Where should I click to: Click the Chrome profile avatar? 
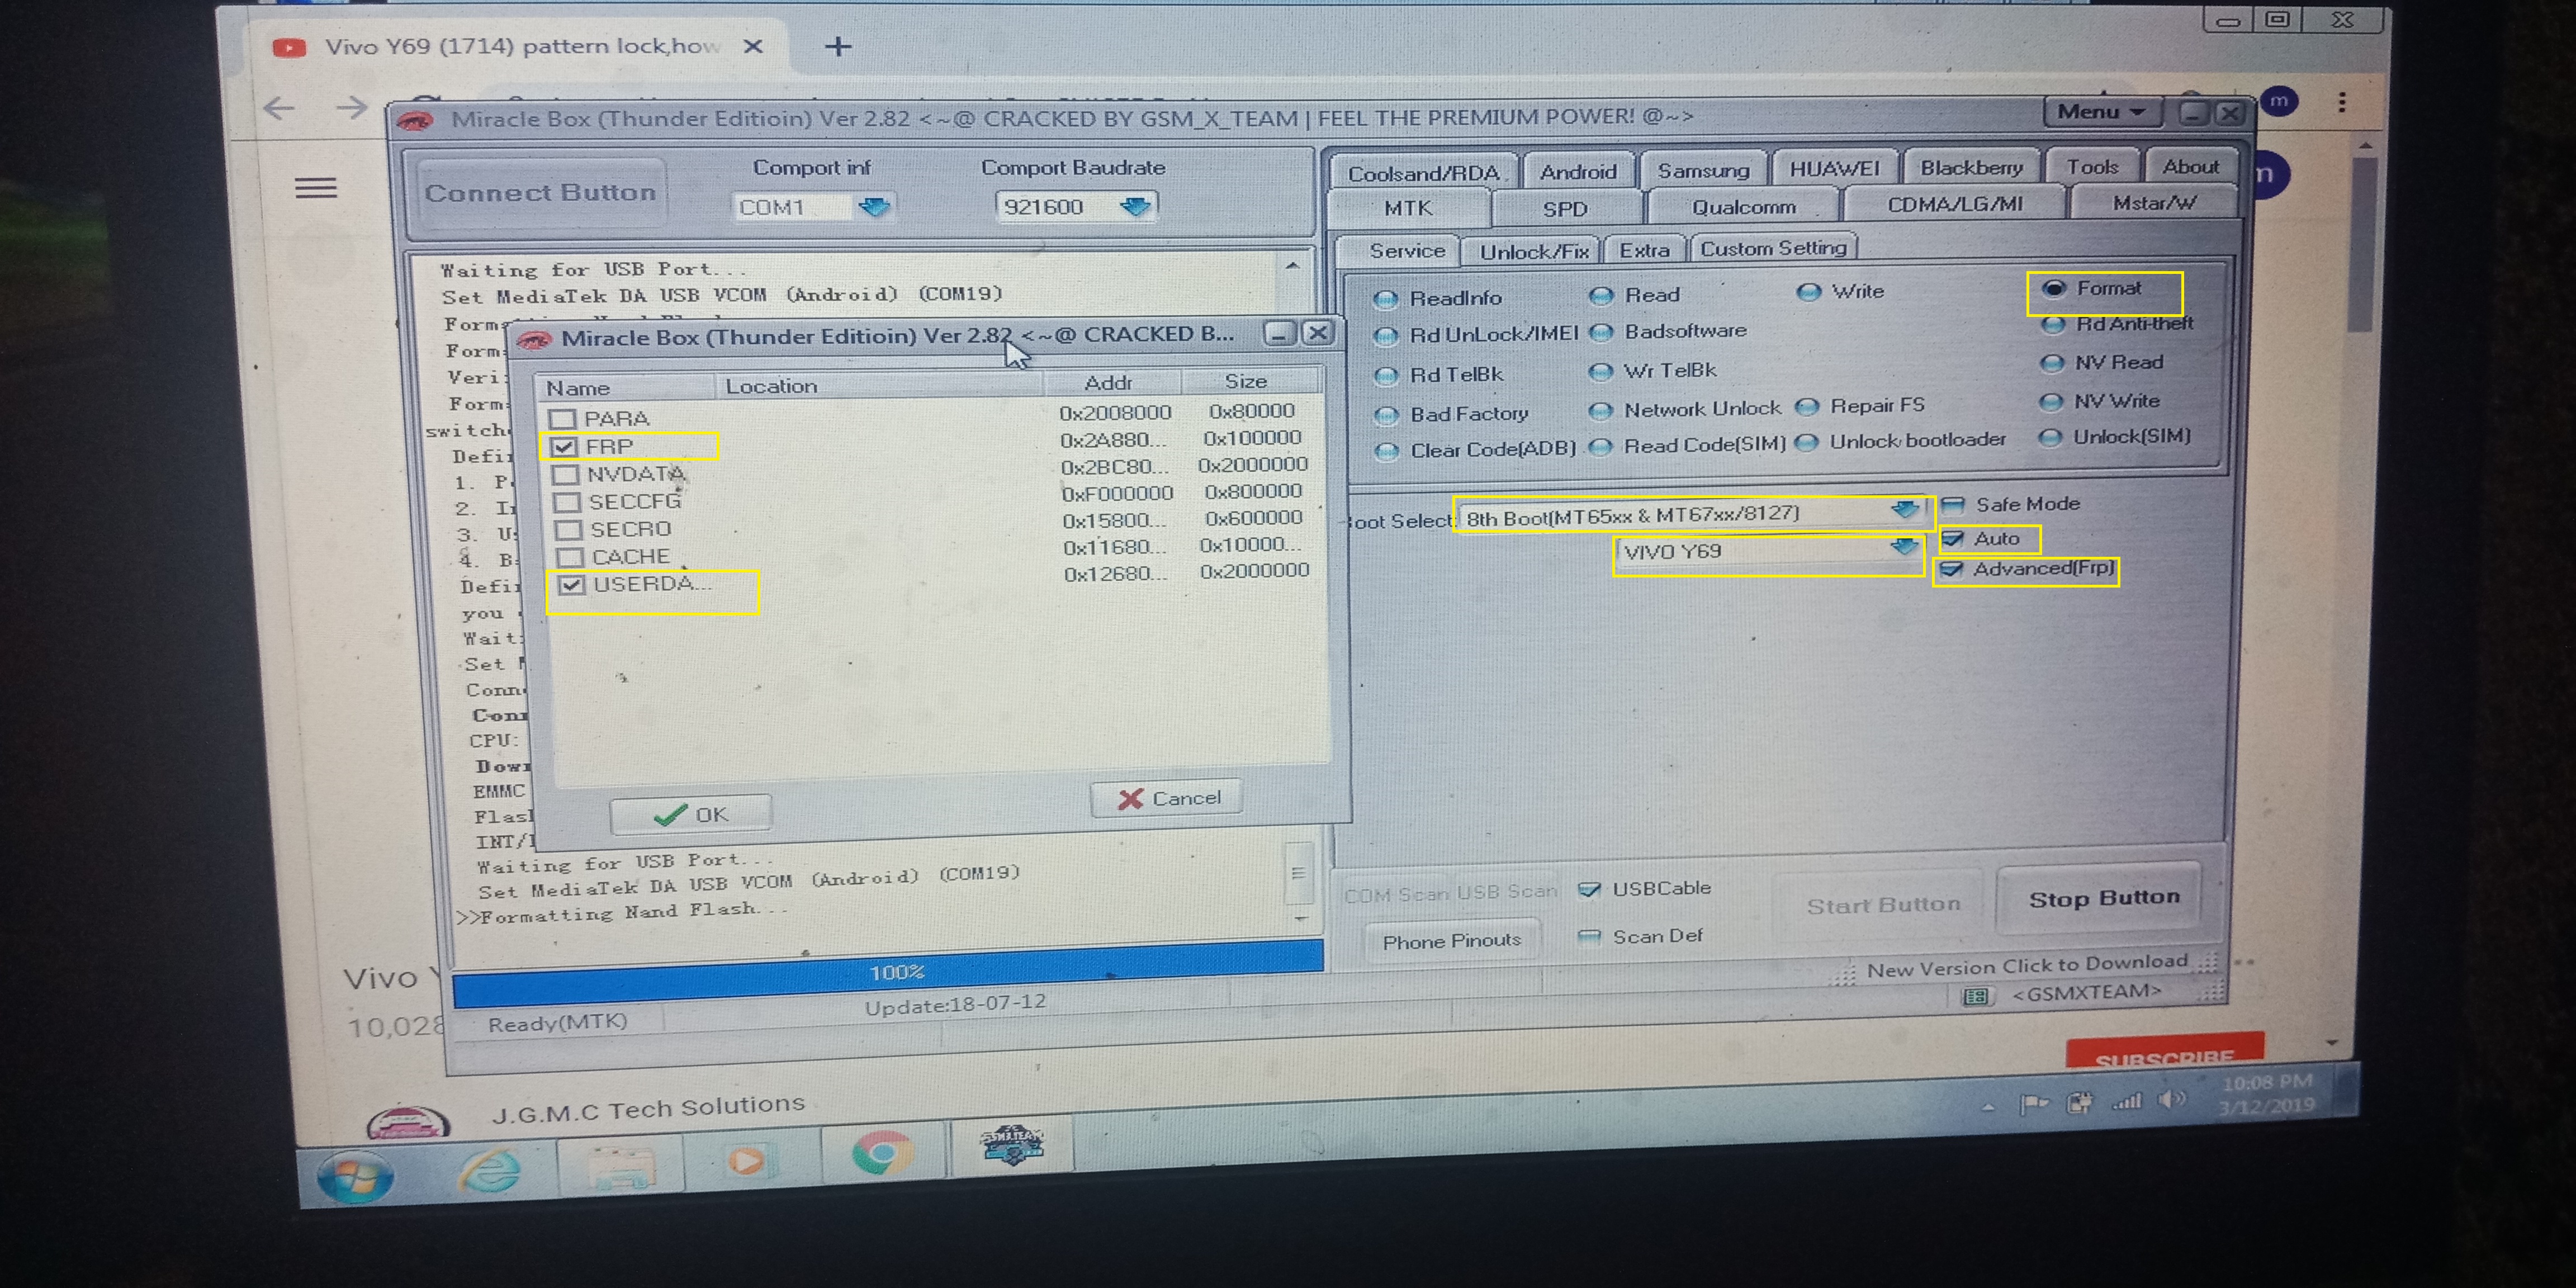(x=2279, y=101)
